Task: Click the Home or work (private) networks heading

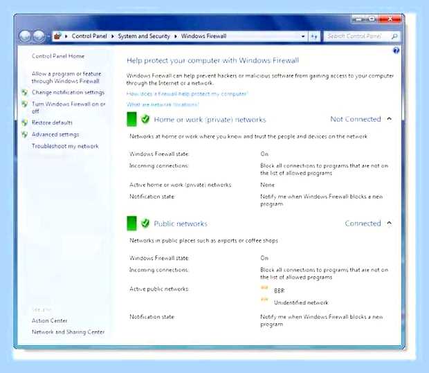Action: 210,120
